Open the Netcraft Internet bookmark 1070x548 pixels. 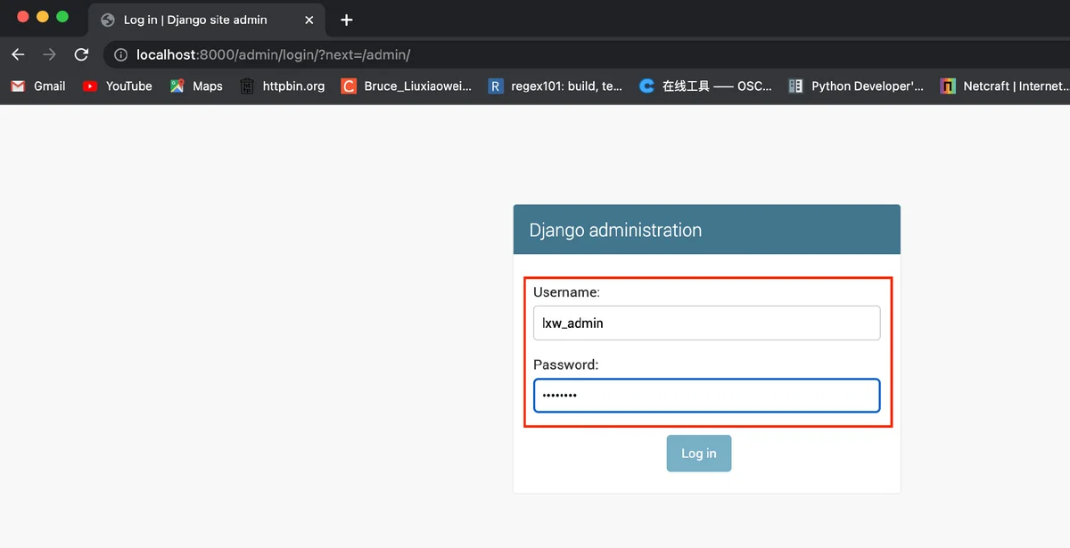pos(1004,86)
